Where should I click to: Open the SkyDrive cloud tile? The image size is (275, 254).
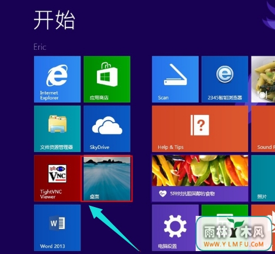[x=107, y=129]
